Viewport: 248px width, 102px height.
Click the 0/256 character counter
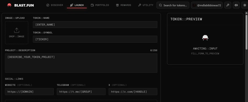tap(154, 50)
